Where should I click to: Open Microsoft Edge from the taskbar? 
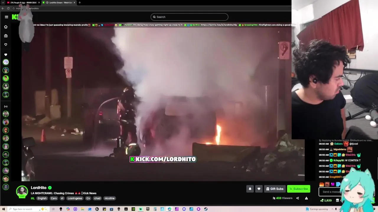[x=170, y=209]
